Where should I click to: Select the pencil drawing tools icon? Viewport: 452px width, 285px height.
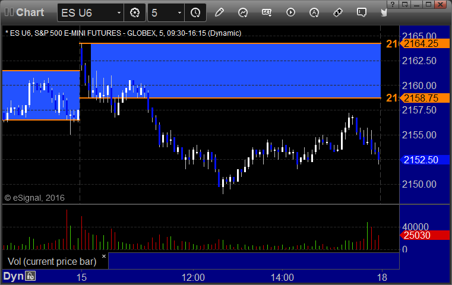[219, 12]
